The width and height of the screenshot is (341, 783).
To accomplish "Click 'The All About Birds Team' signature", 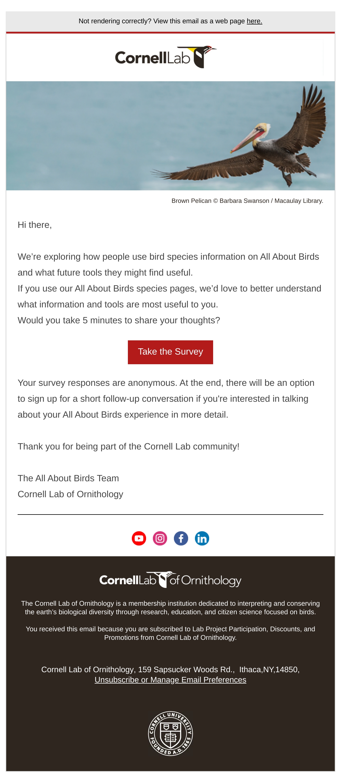I will [x=68, y=478].
